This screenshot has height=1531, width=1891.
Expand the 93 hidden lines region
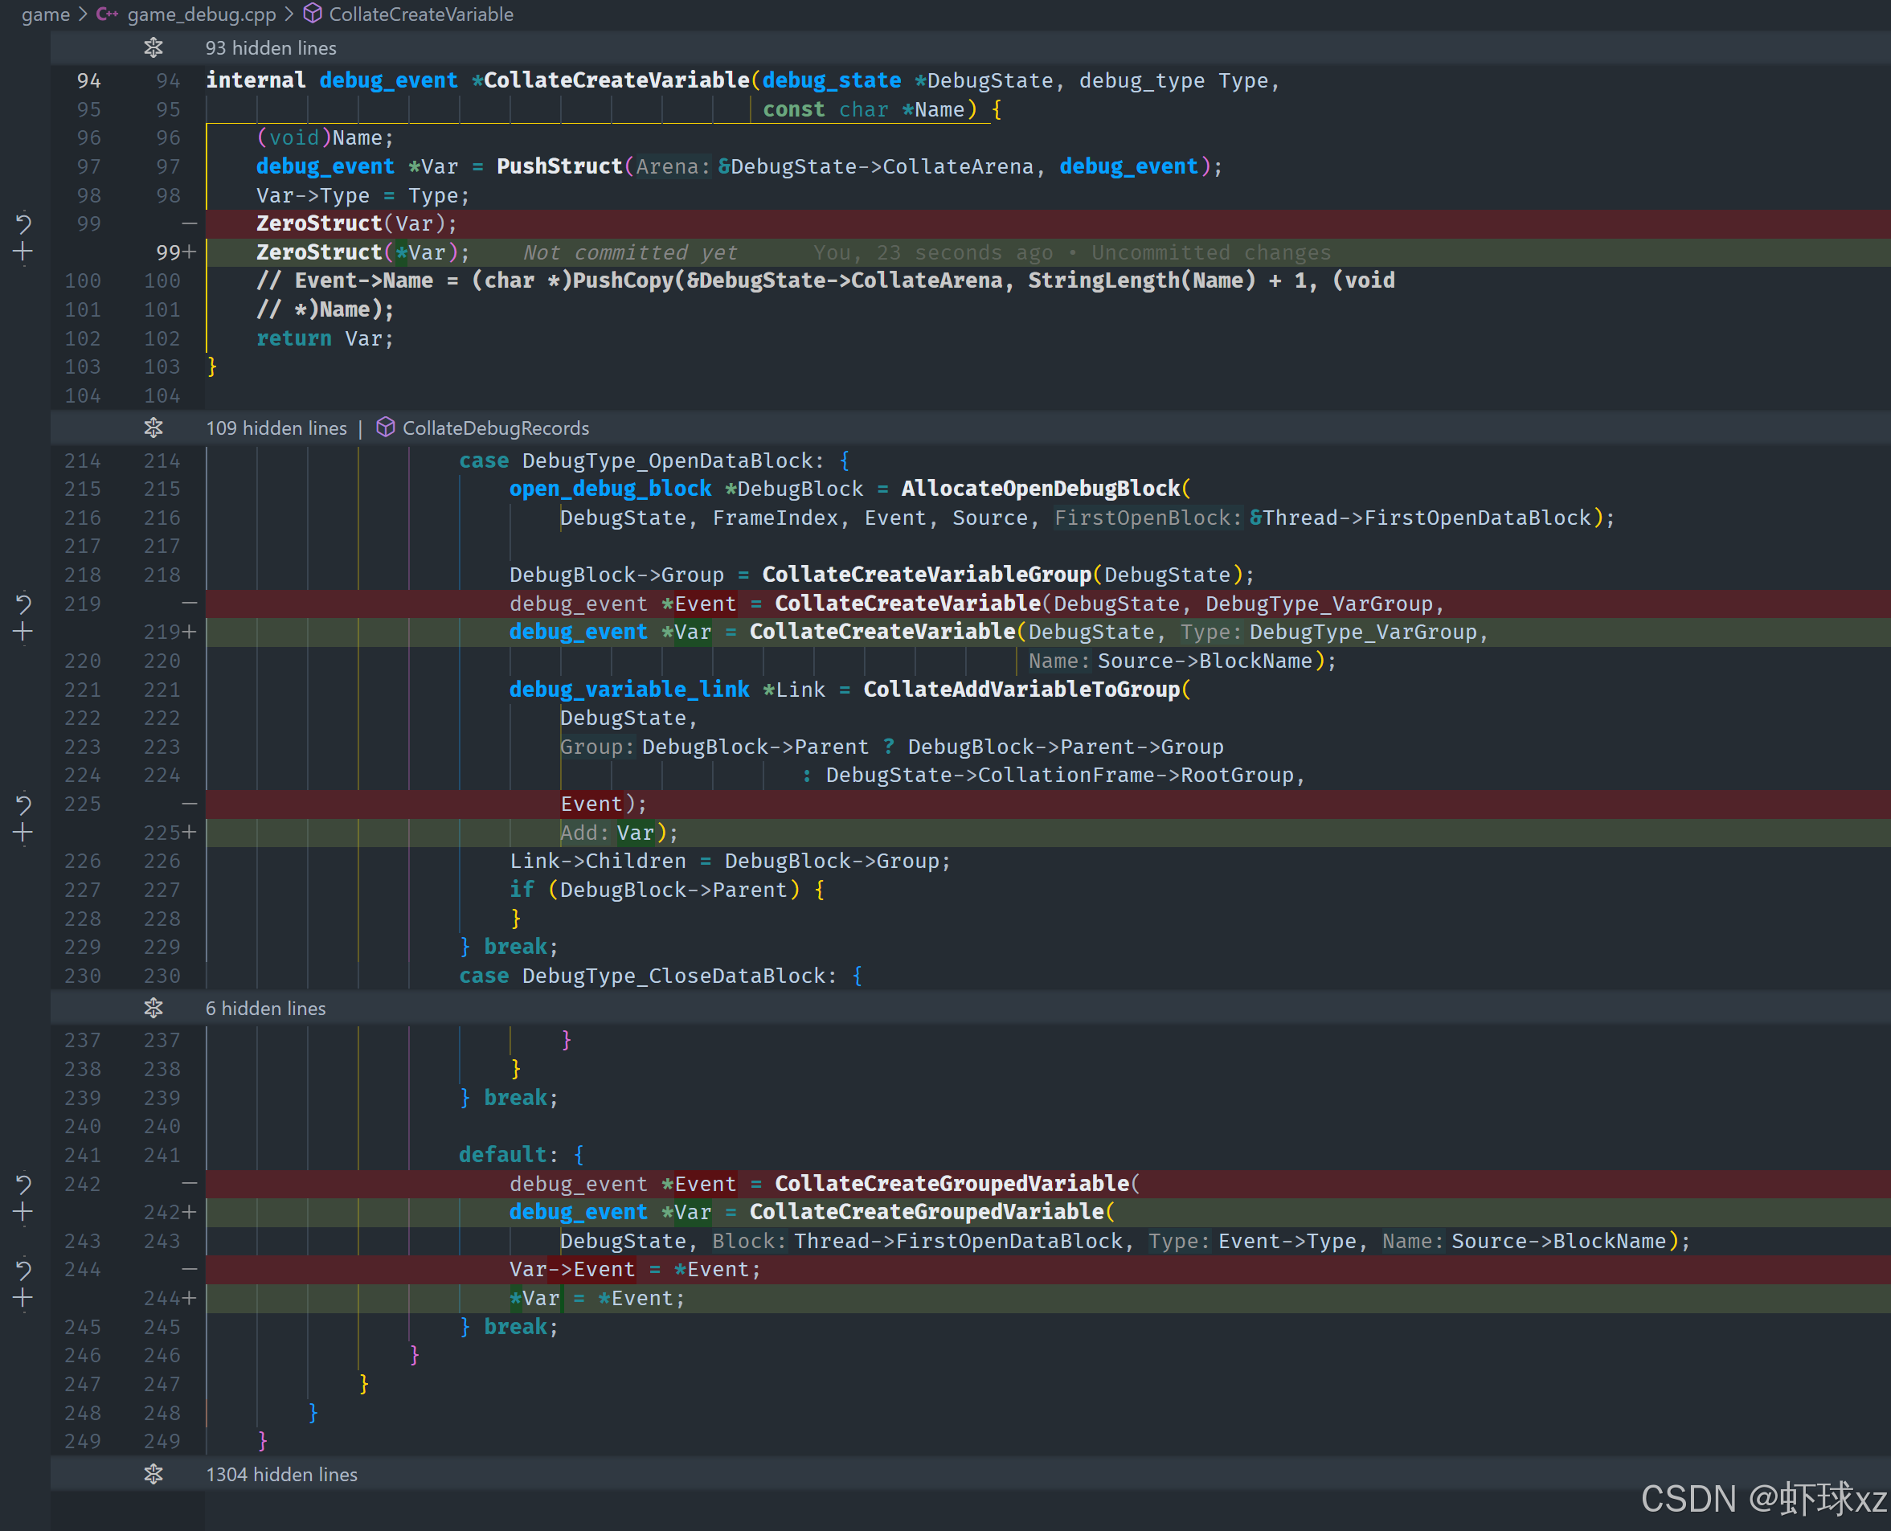point(153,47)
